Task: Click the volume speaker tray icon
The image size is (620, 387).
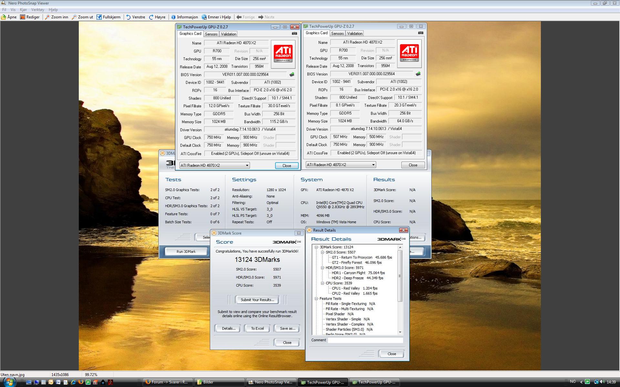Action: tap(602, 382)
